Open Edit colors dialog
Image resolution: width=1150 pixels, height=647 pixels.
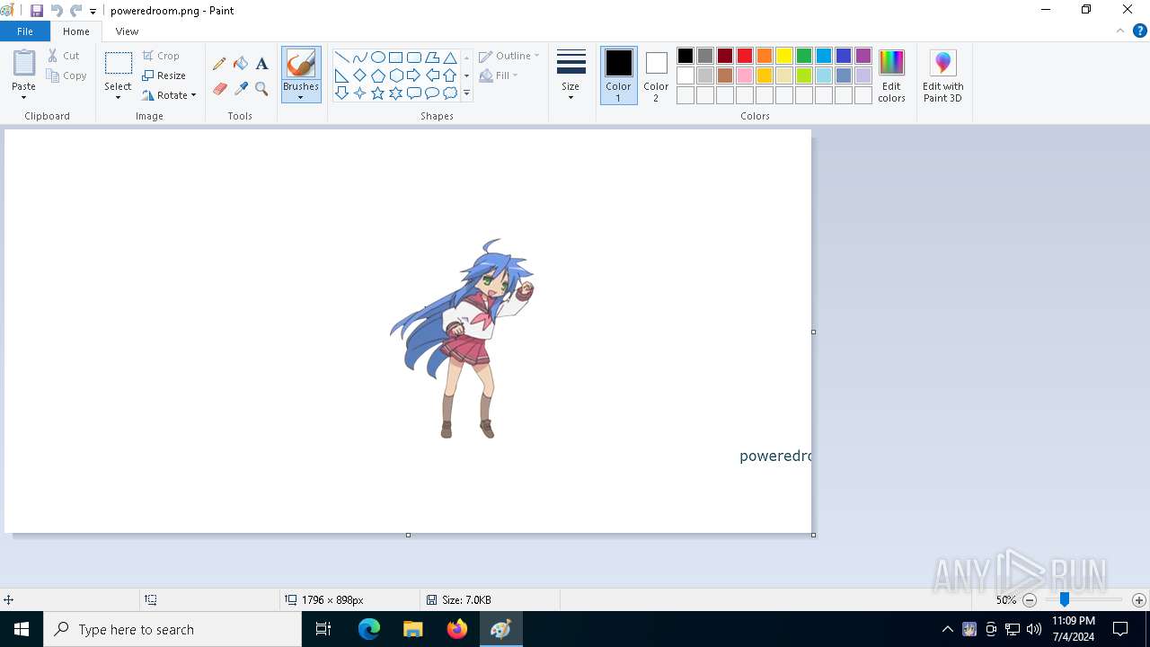tap(891, 76)
